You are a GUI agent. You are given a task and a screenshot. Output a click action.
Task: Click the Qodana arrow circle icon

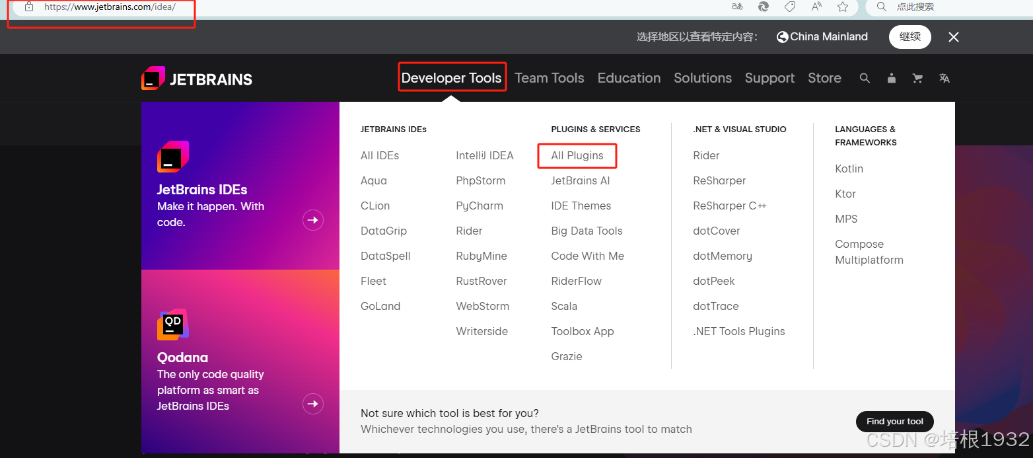click(x=313, y=403)
